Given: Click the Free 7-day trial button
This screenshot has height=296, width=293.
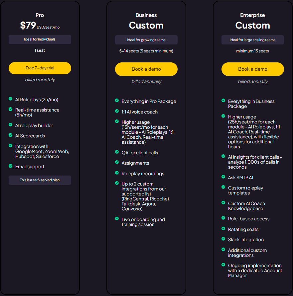Looking at the screenshot, I should [40, 68].
